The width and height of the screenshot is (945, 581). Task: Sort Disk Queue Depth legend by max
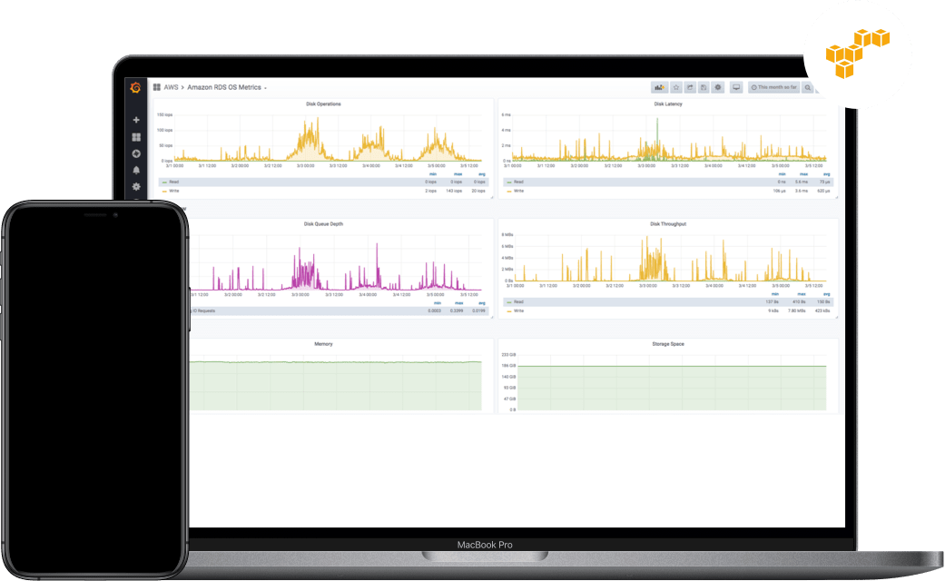[x=458, y=303]
